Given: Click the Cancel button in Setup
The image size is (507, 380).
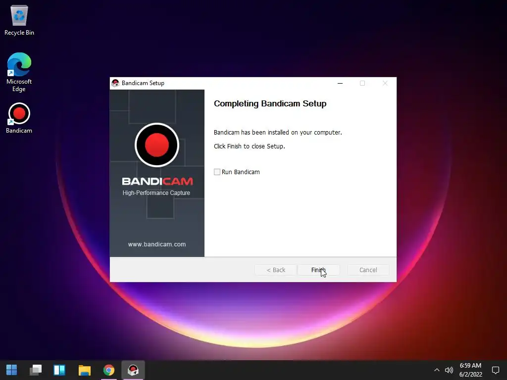Looking at the screenshot, I should pyautogui.click(x=368, y=270).
